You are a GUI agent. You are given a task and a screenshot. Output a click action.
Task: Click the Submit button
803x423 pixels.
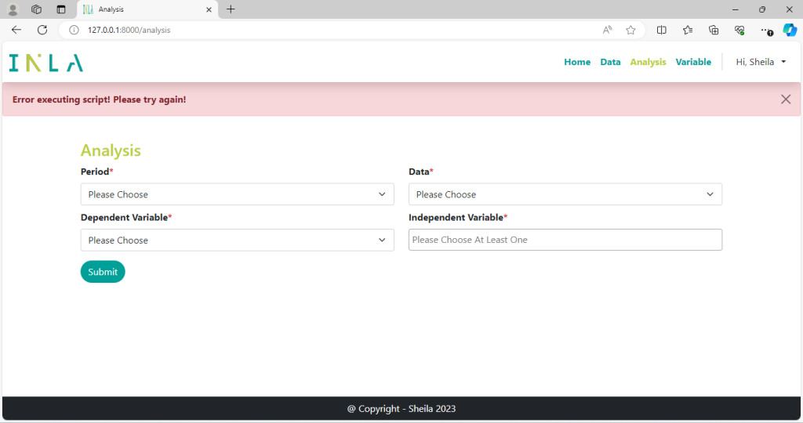[103, 272]
